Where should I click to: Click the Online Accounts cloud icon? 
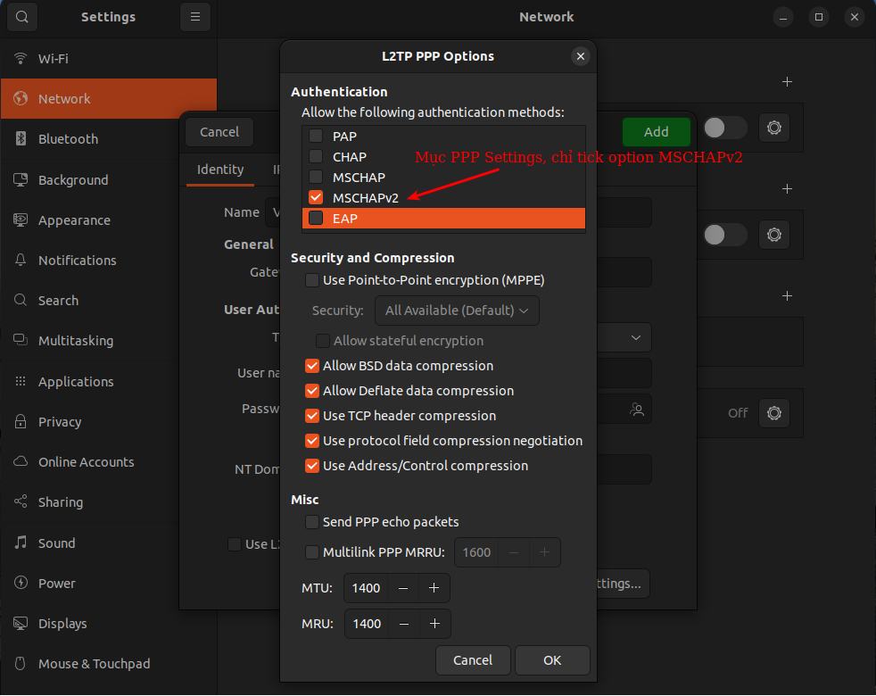pos(21,461)
